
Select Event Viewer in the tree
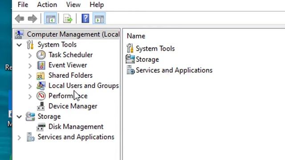(68, 65)
